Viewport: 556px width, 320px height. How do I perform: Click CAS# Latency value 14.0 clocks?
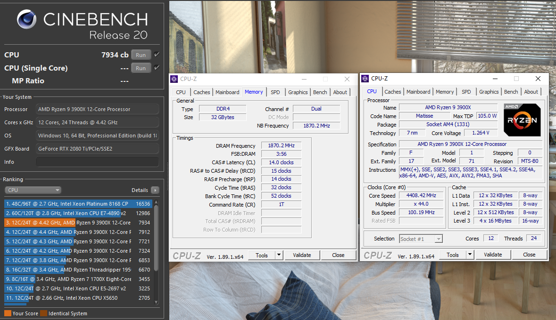[x=281, y=162]
